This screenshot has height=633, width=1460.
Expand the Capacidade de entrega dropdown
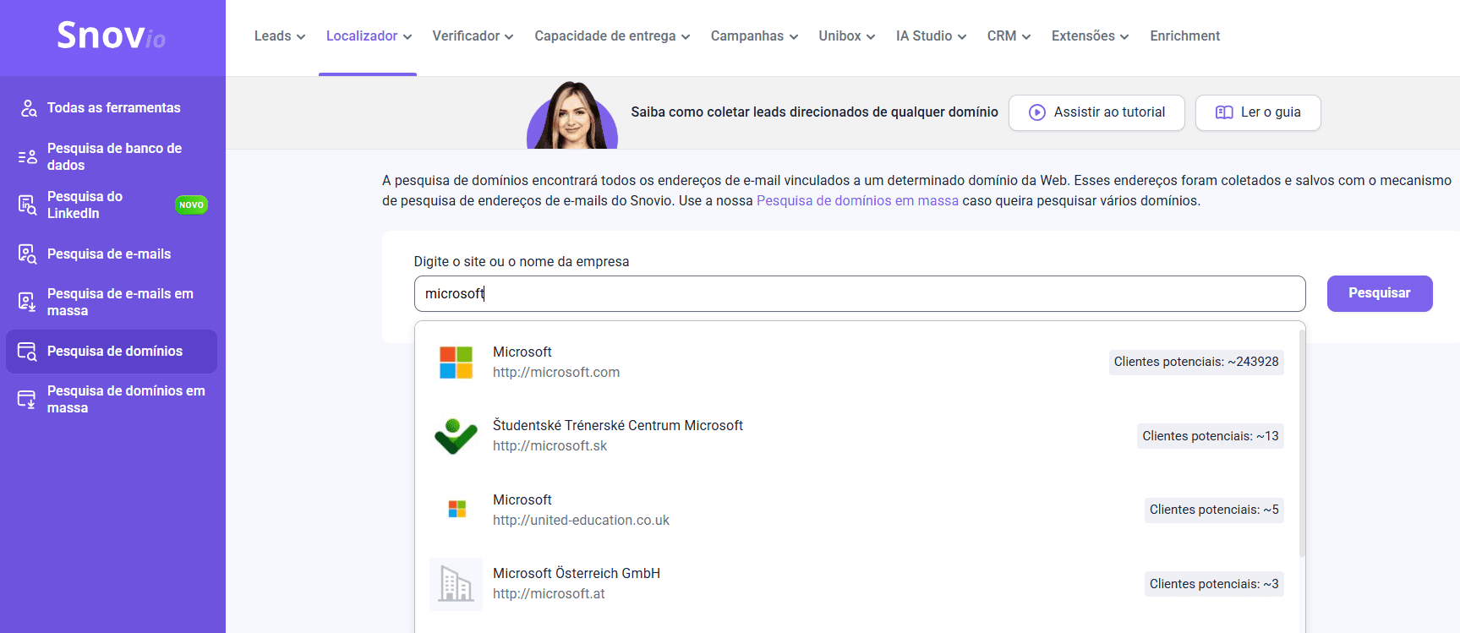coord(613,36)
